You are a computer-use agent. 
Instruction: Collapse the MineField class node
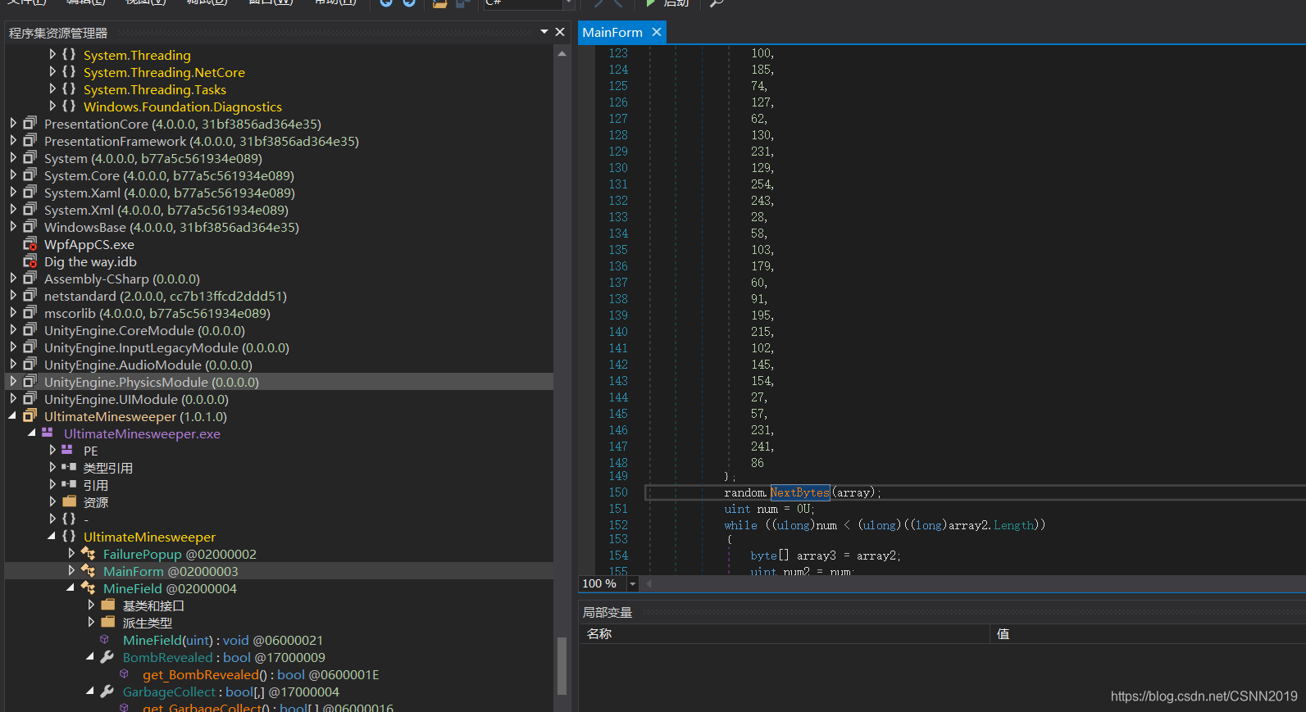tap(71, 588)
